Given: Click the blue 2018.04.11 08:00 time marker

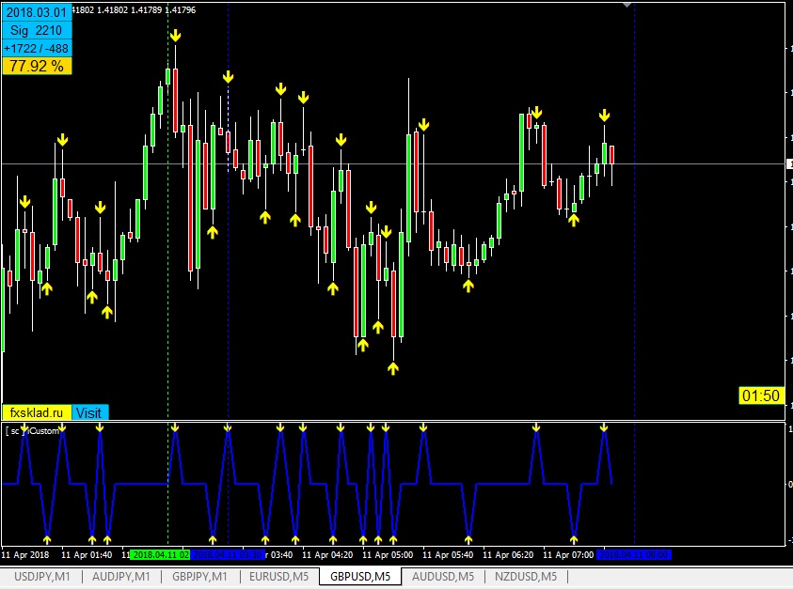Looking at the screenshot, I should tap(634, 554).
